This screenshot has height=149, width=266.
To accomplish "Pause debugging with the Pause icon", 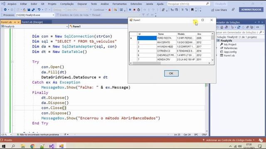I will [x=130, y=10].
